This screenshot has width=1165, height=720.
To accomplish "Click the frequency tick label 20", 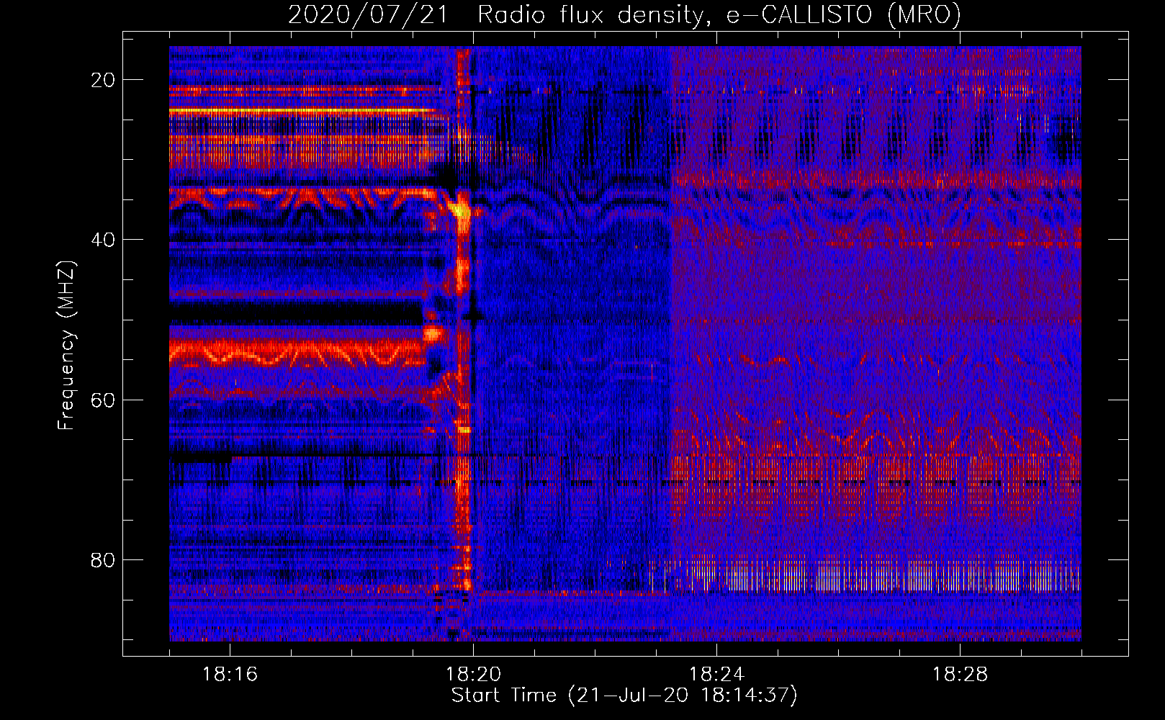I will pos(103,80).
